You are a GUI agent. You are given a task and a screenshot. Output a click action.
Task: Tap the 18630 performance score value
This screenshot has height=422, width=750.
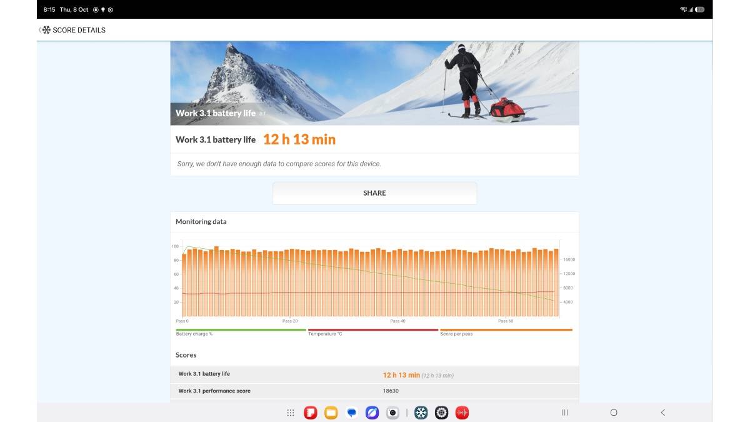click(391, 391)
